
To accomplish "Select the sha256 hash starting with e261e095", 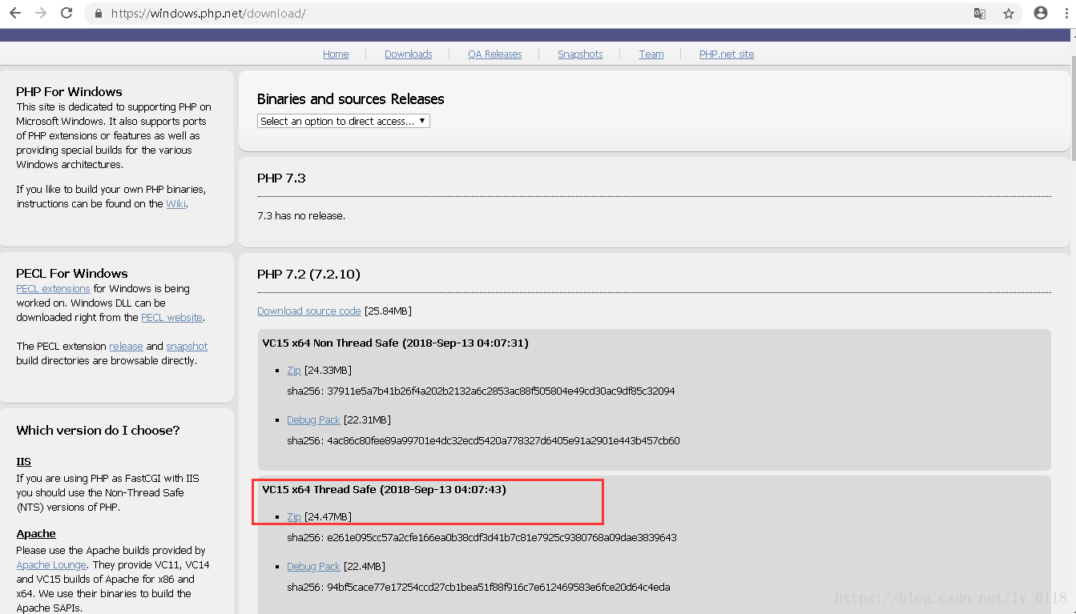I will [500, 538].
